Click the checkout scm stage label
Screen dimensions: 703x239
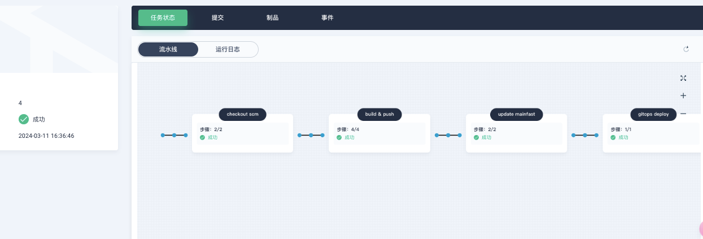coord(242,114)
